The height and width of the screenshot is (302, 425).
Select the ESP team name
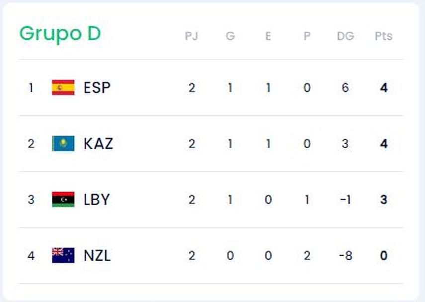(x=97, y=88)
